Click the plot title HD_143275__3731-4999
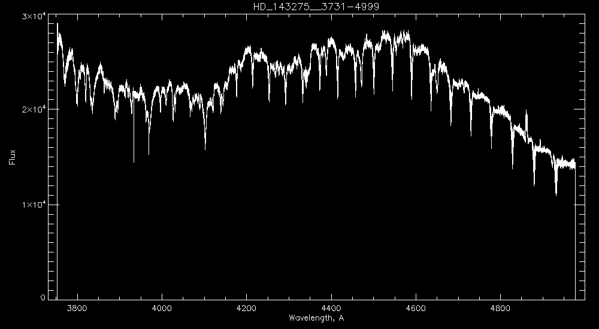The image size is (599, 329). coord(316,7)
